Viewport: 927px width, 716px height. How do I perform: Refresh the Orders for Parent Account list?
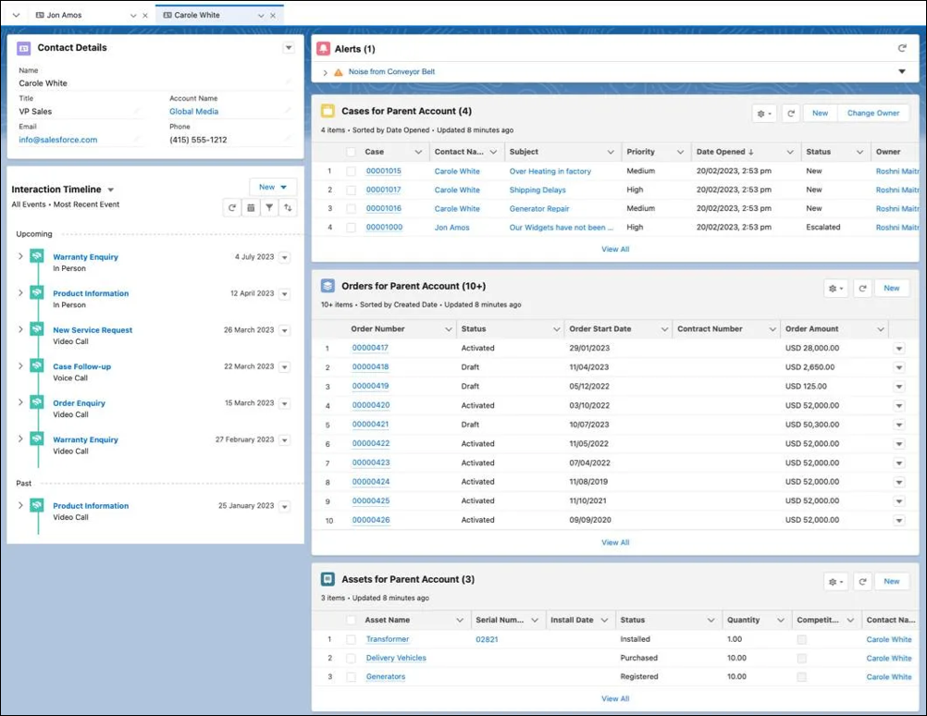(x=862, y=289)
